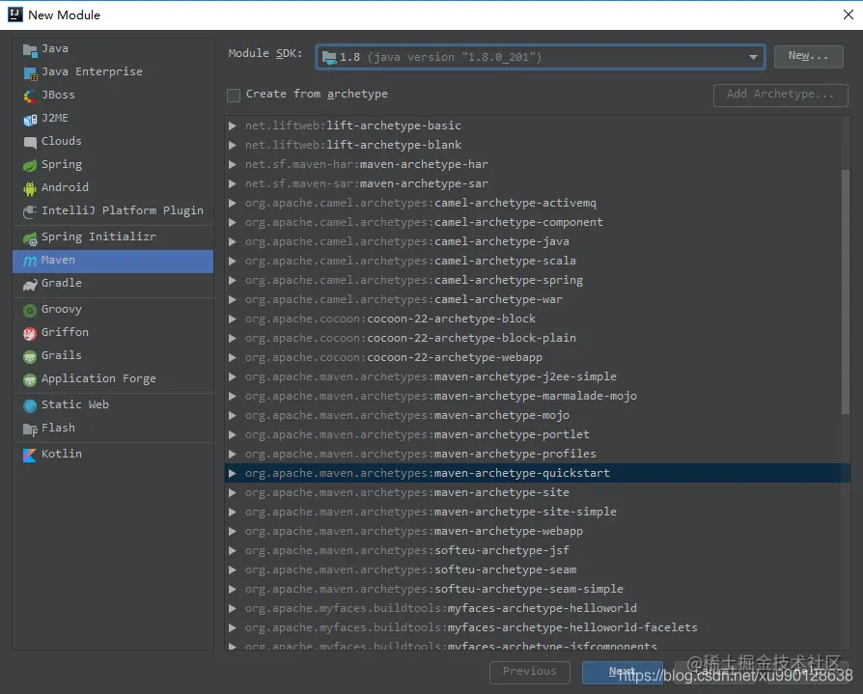
Task: Click the Maven m icon
Action: click(x=30, y=262)
